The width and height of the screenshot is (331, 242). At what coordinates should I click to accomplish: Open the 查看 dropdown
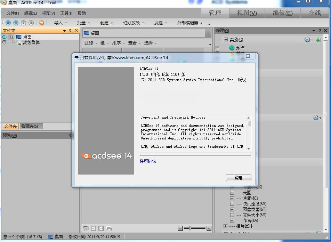[x=135, y=43]
